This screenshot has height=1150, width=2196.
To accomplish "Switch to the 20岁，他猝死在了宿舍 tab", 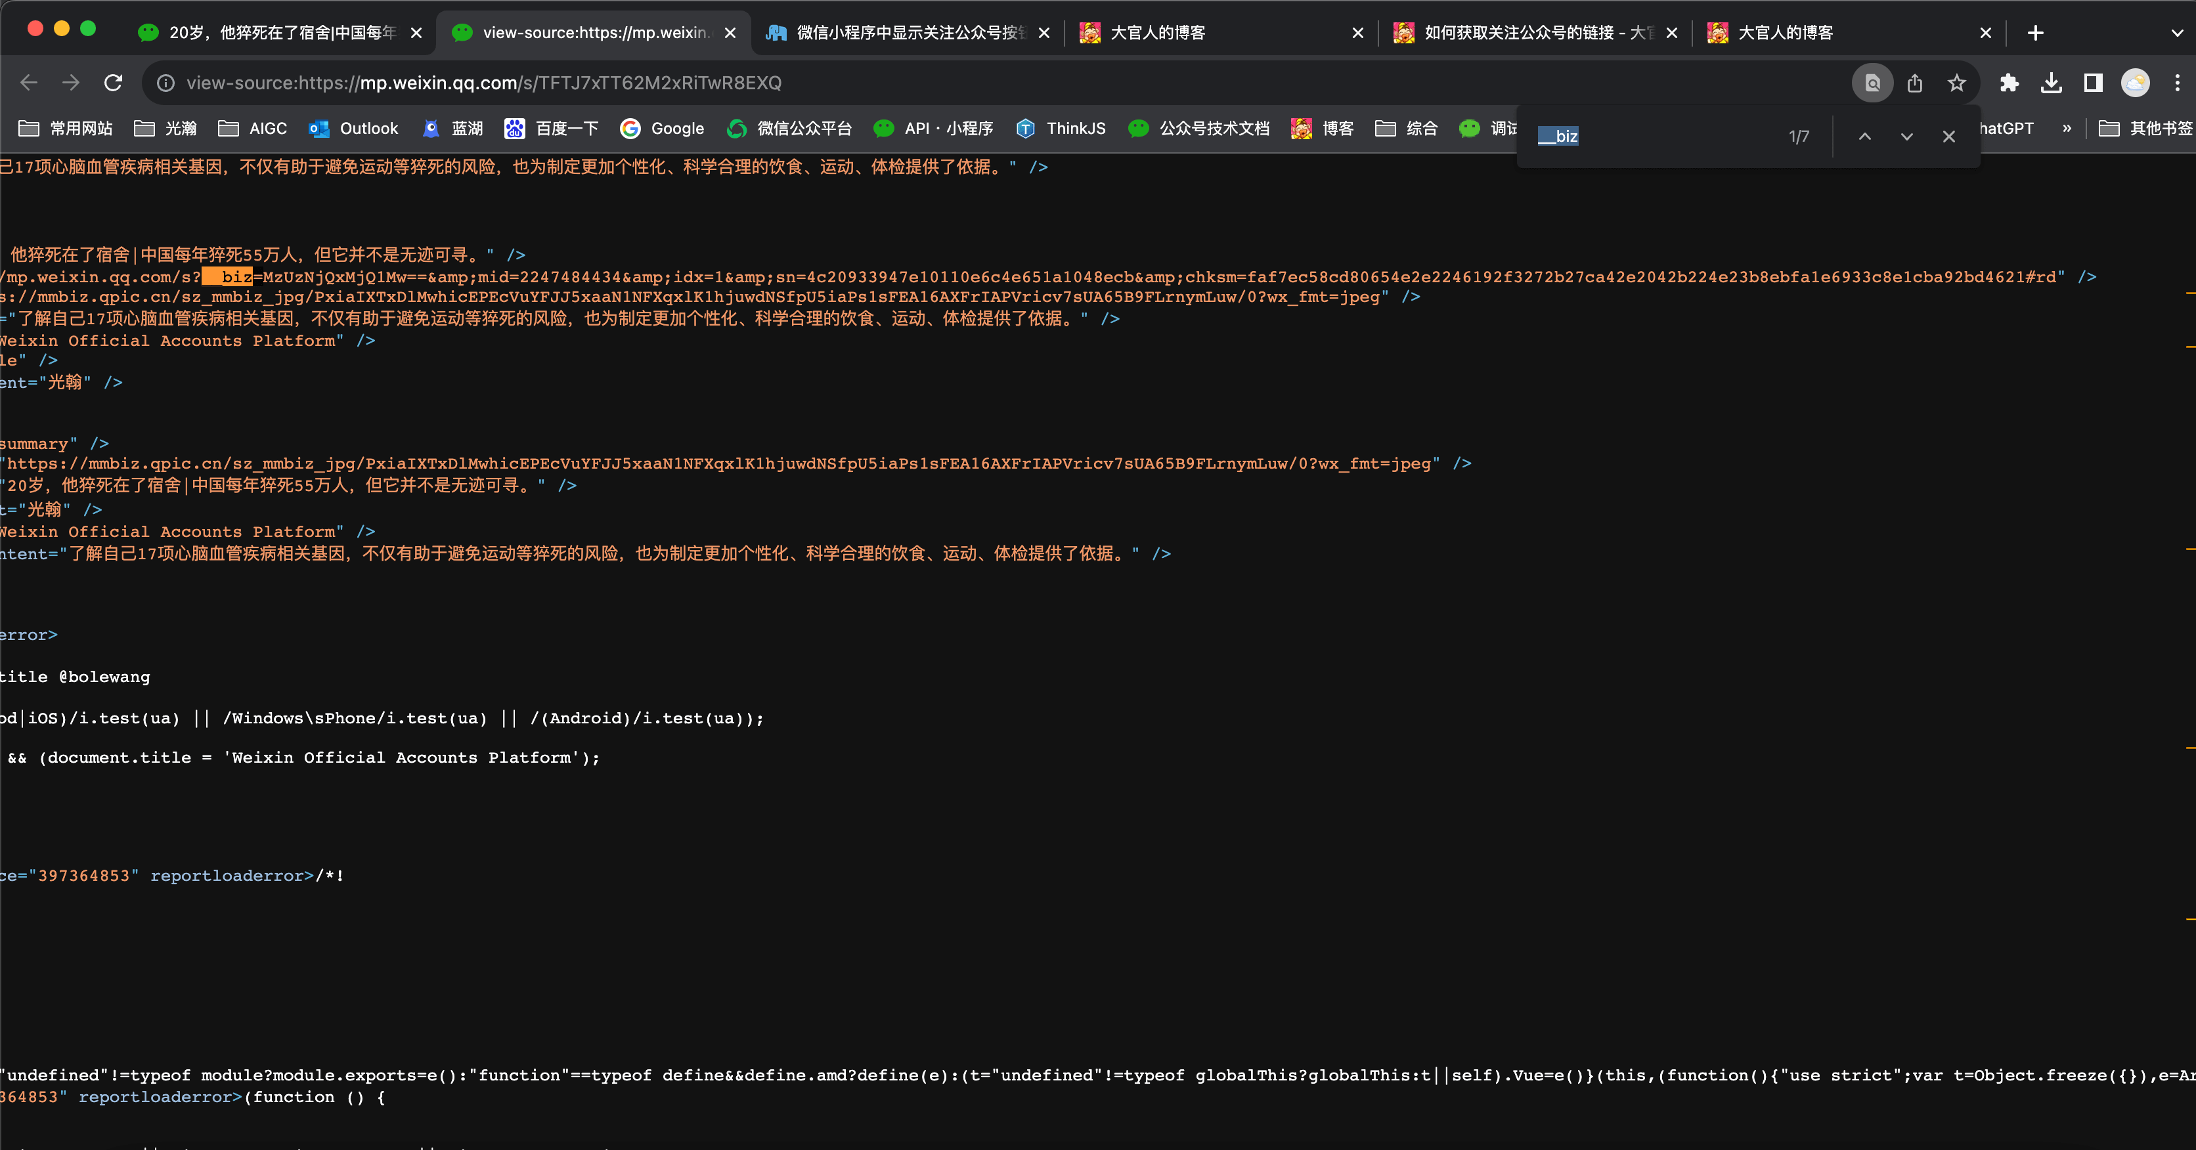I will (x=281, y=32).
